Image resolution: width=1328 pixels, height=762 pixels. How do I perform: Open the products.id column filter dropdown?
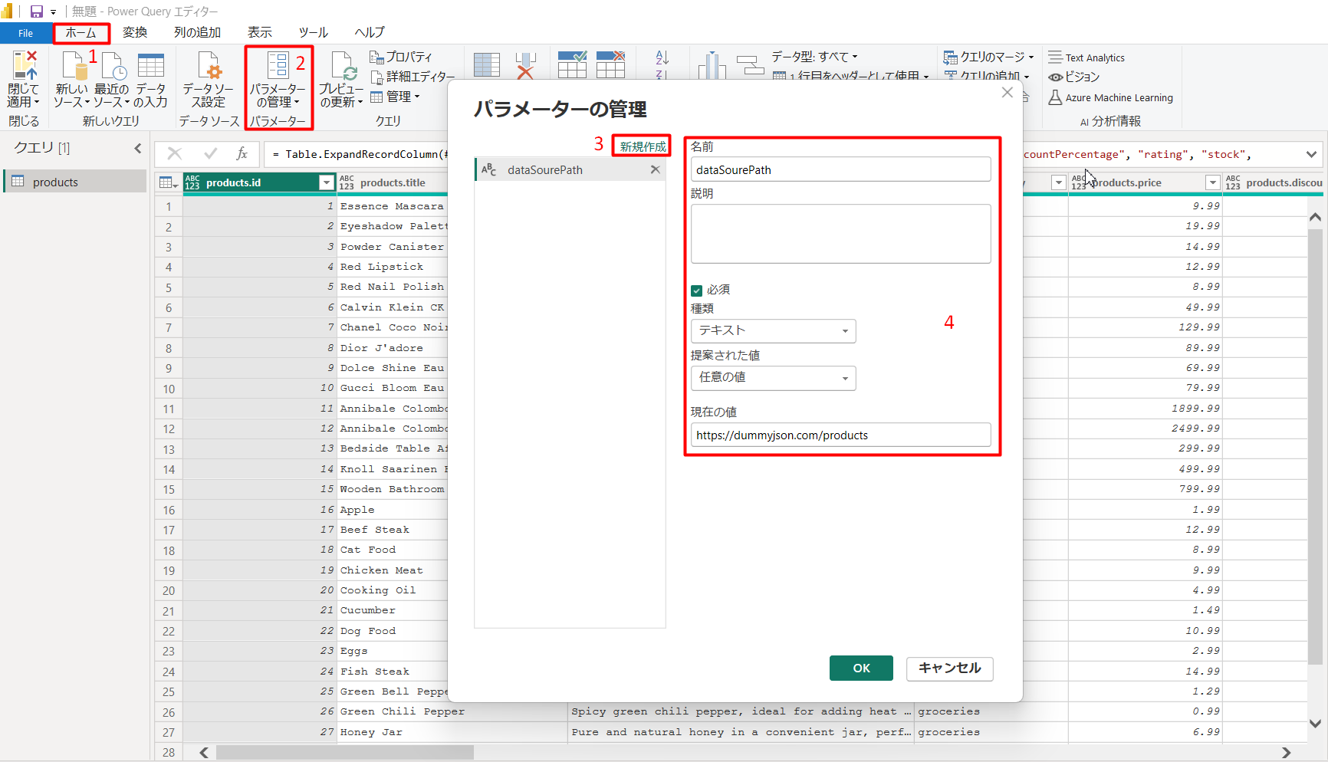coord(327,182)
